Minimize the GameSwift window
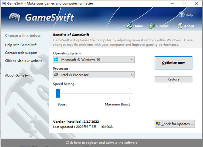The width and height of the screenshot is (203, 147). click(172, 4)
